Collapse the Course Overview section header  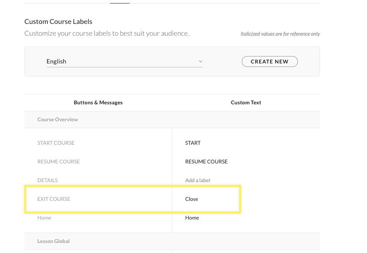click(58, 120)
